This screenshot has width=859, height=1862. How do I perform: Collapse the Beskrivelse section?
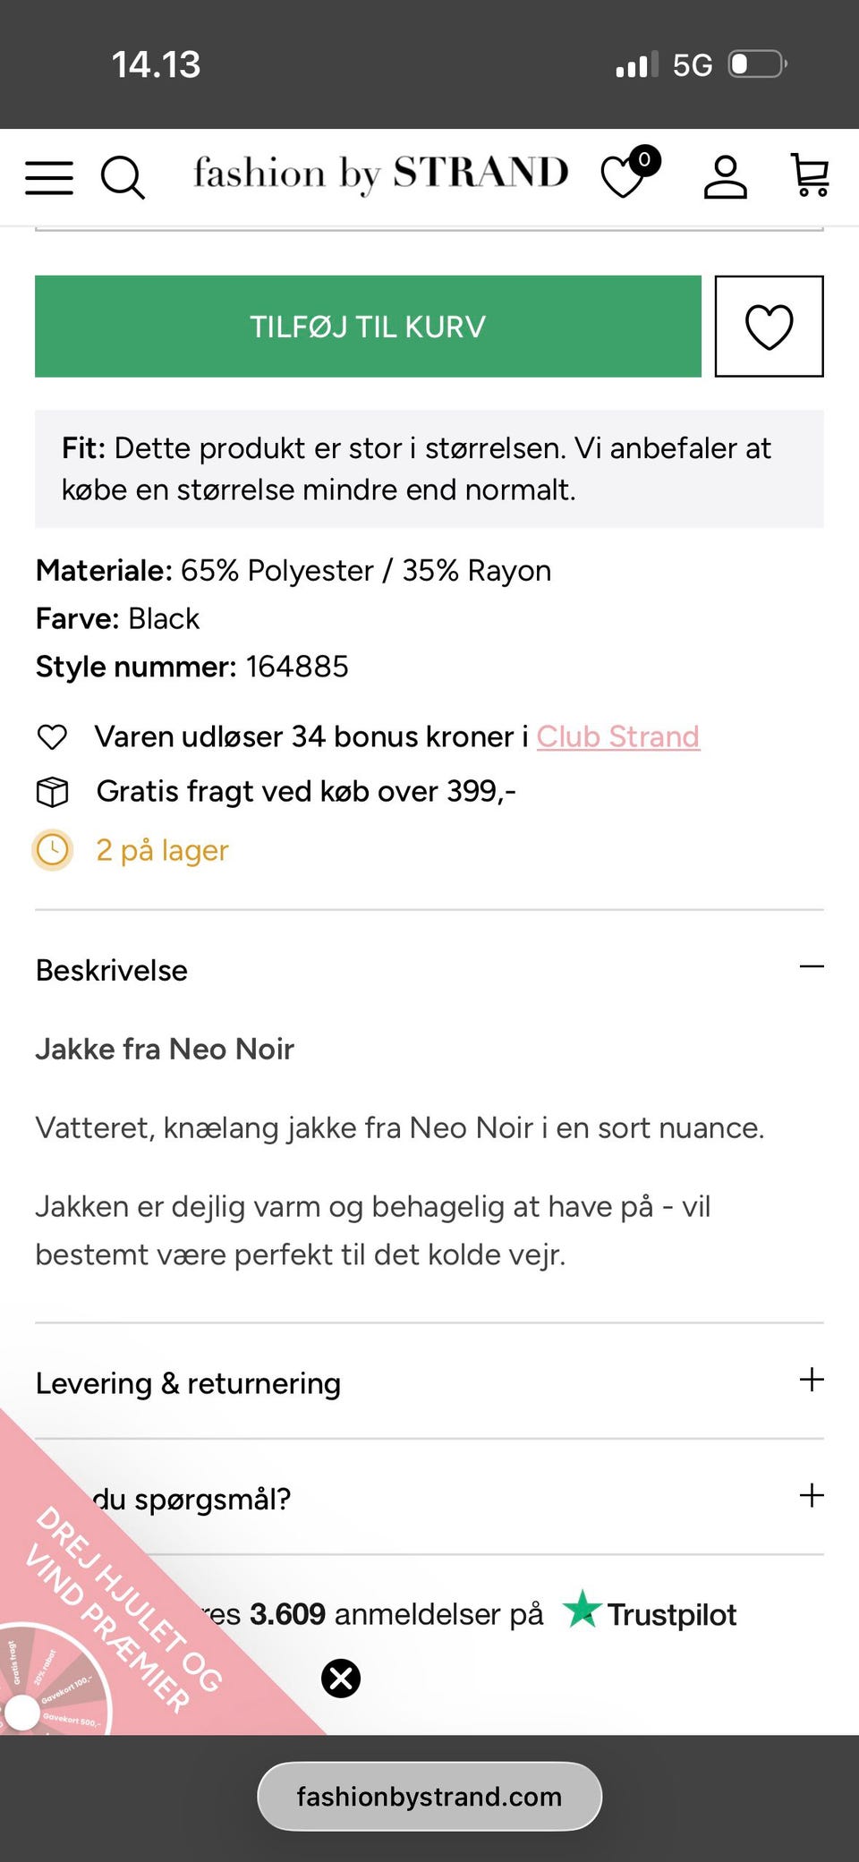click(x=812, y=966)
